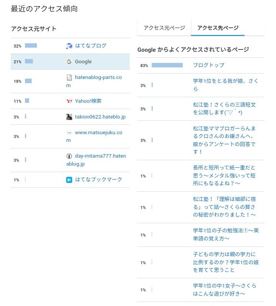The width and height of the screenshot is (276, 306).
Task: Switch to the アクセス元ページ tab
Action: pyautogui.click(x=164, y=28)
